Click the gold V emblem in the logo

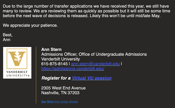coord(17,59)
